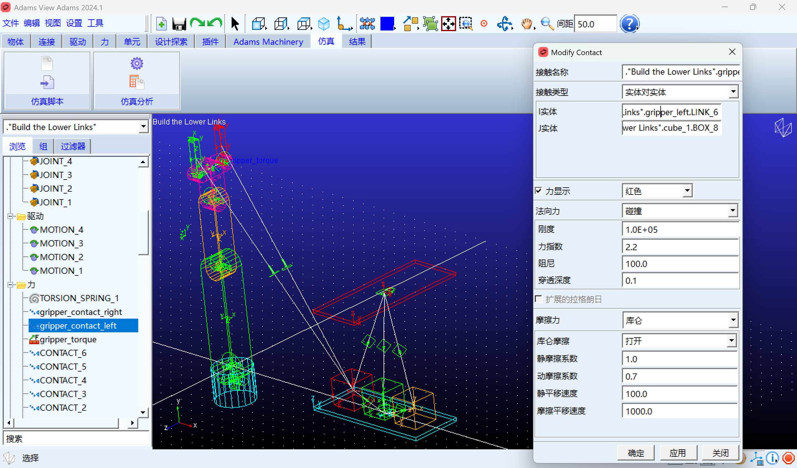Screen dimensions: 797x468
Task: Click the 应用 button
Action: (x=678, y=453)
